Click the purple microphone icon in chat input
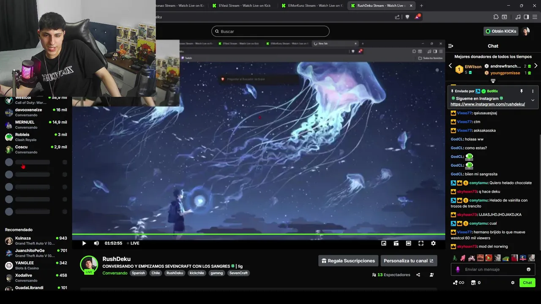The image size is (541, 304). tap(458, 269)
